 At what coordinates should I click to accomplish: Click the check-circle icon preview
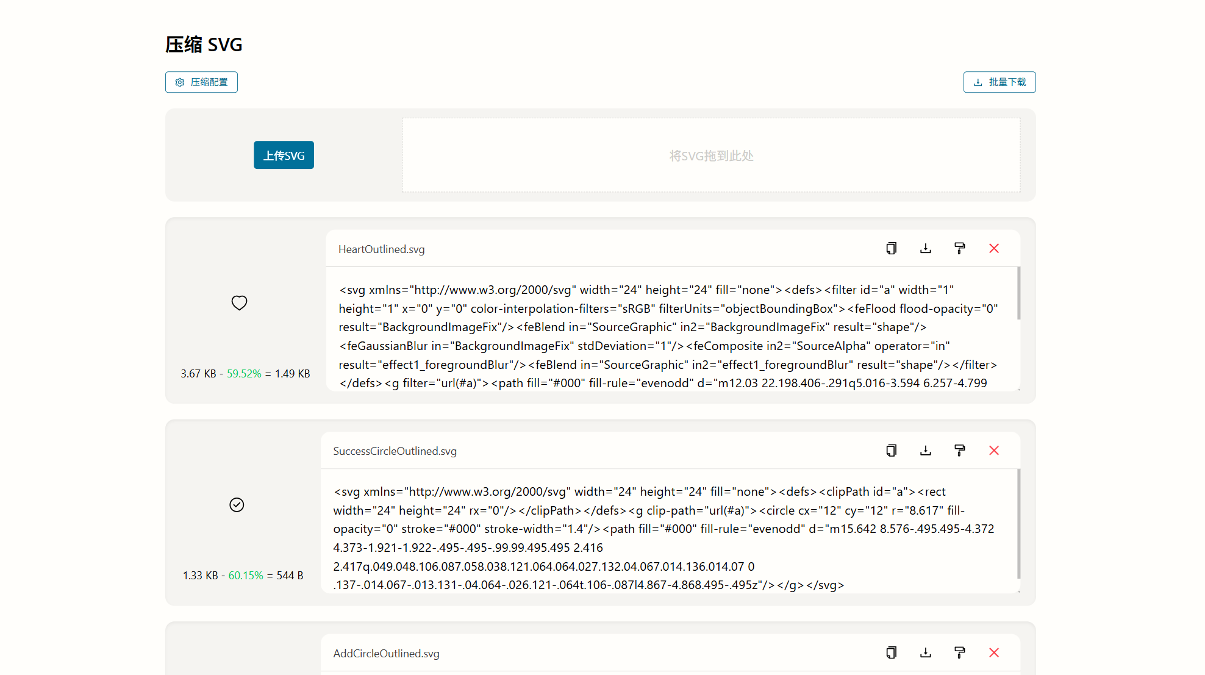[x=237, y=505]
